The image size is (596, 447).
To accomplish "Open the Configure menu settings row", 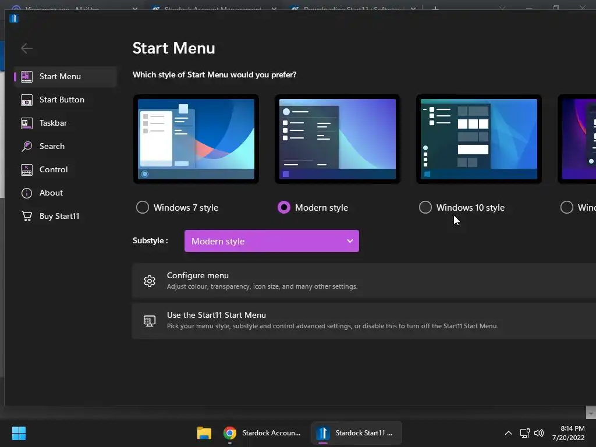I will point(364,281).
